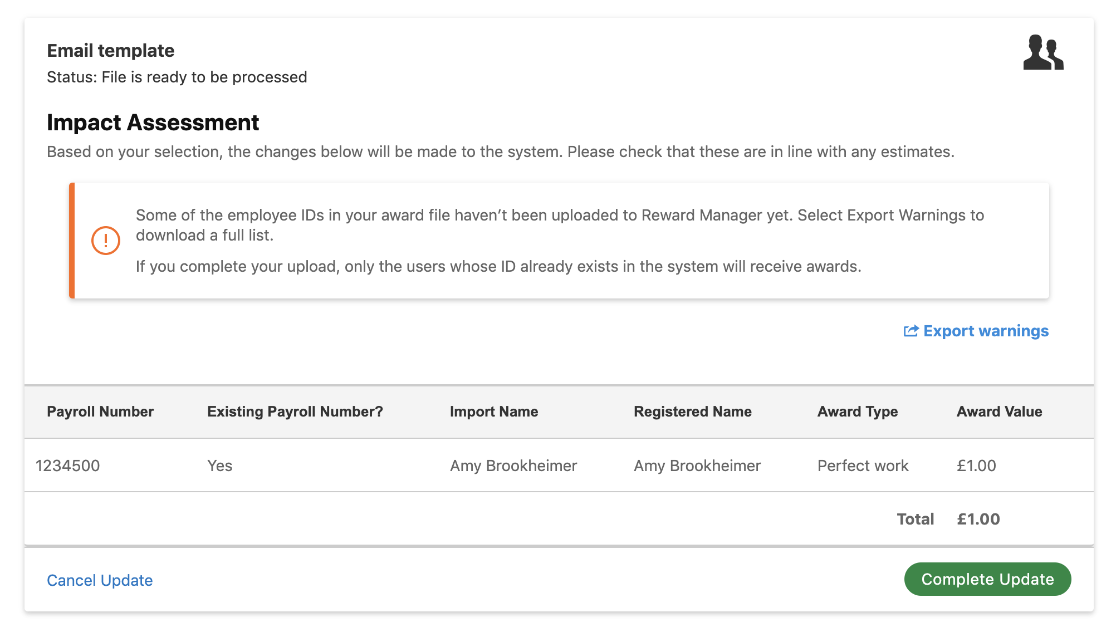Click the users group icon

[1043, 52]
